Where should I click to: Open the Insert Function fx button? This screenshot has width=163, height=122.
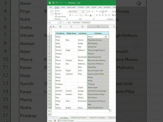point(69,23)
